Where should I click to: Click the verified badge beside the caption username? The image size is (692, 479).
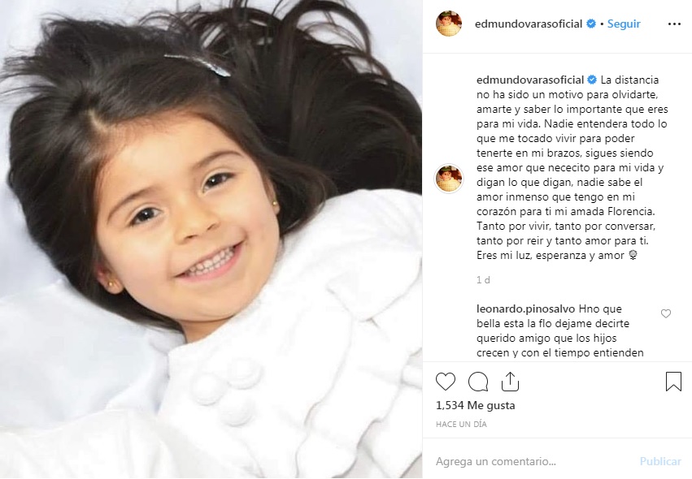click(592, 80)
